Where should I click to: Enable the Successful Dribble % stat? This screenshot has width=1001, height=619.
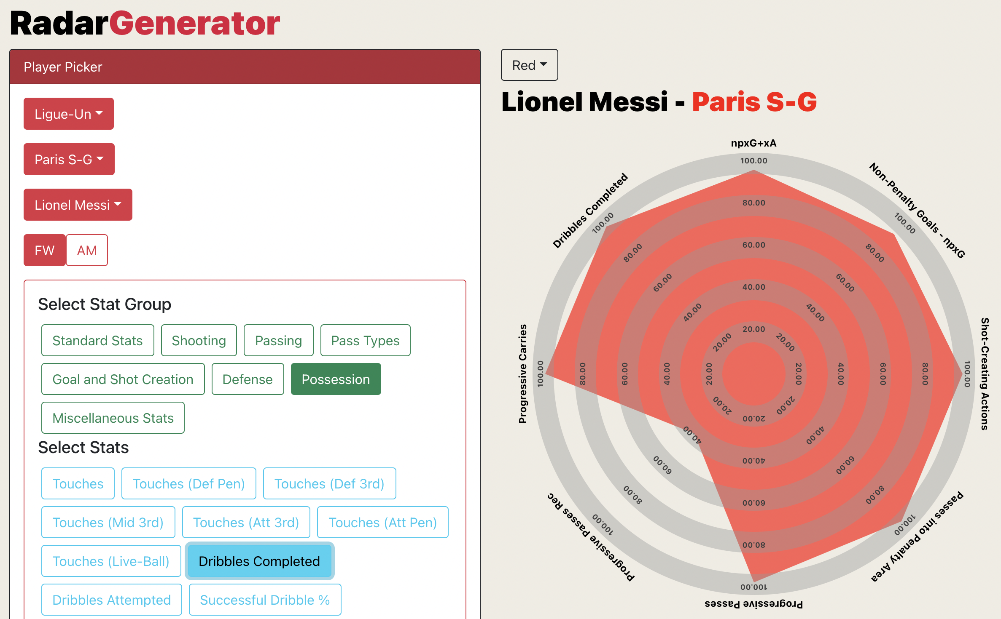[x=265, y=599]
